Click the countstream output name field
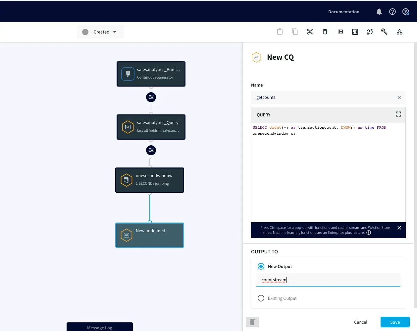 pos(328,280)
